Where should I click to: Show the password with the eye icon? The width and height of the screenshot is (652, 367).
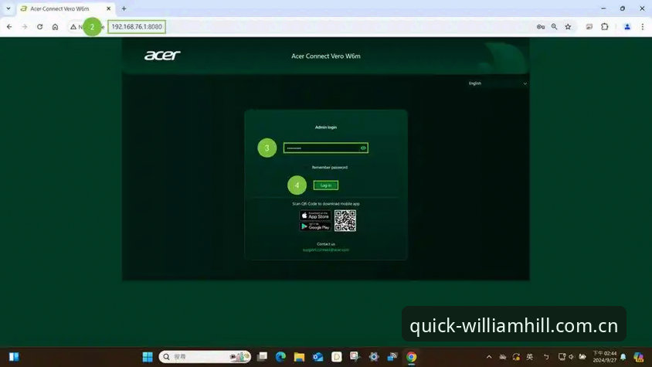click(x=363, y=148)
